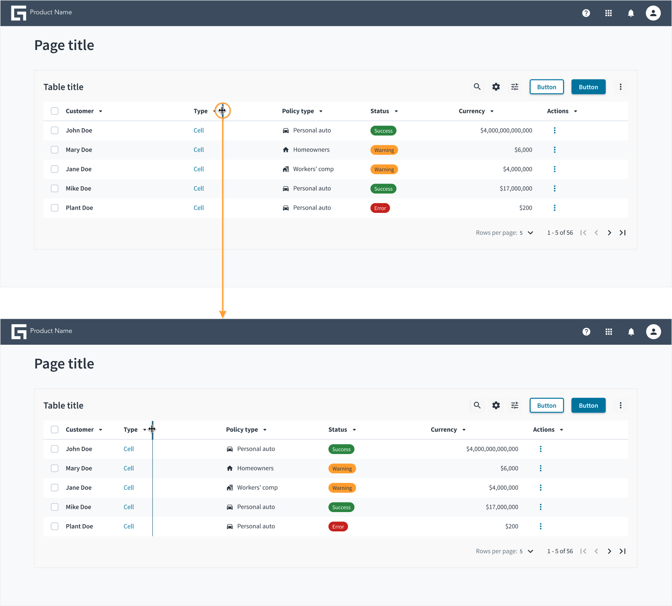Open Cell link for Mike Doe, upper table

[x=198, y=188]
